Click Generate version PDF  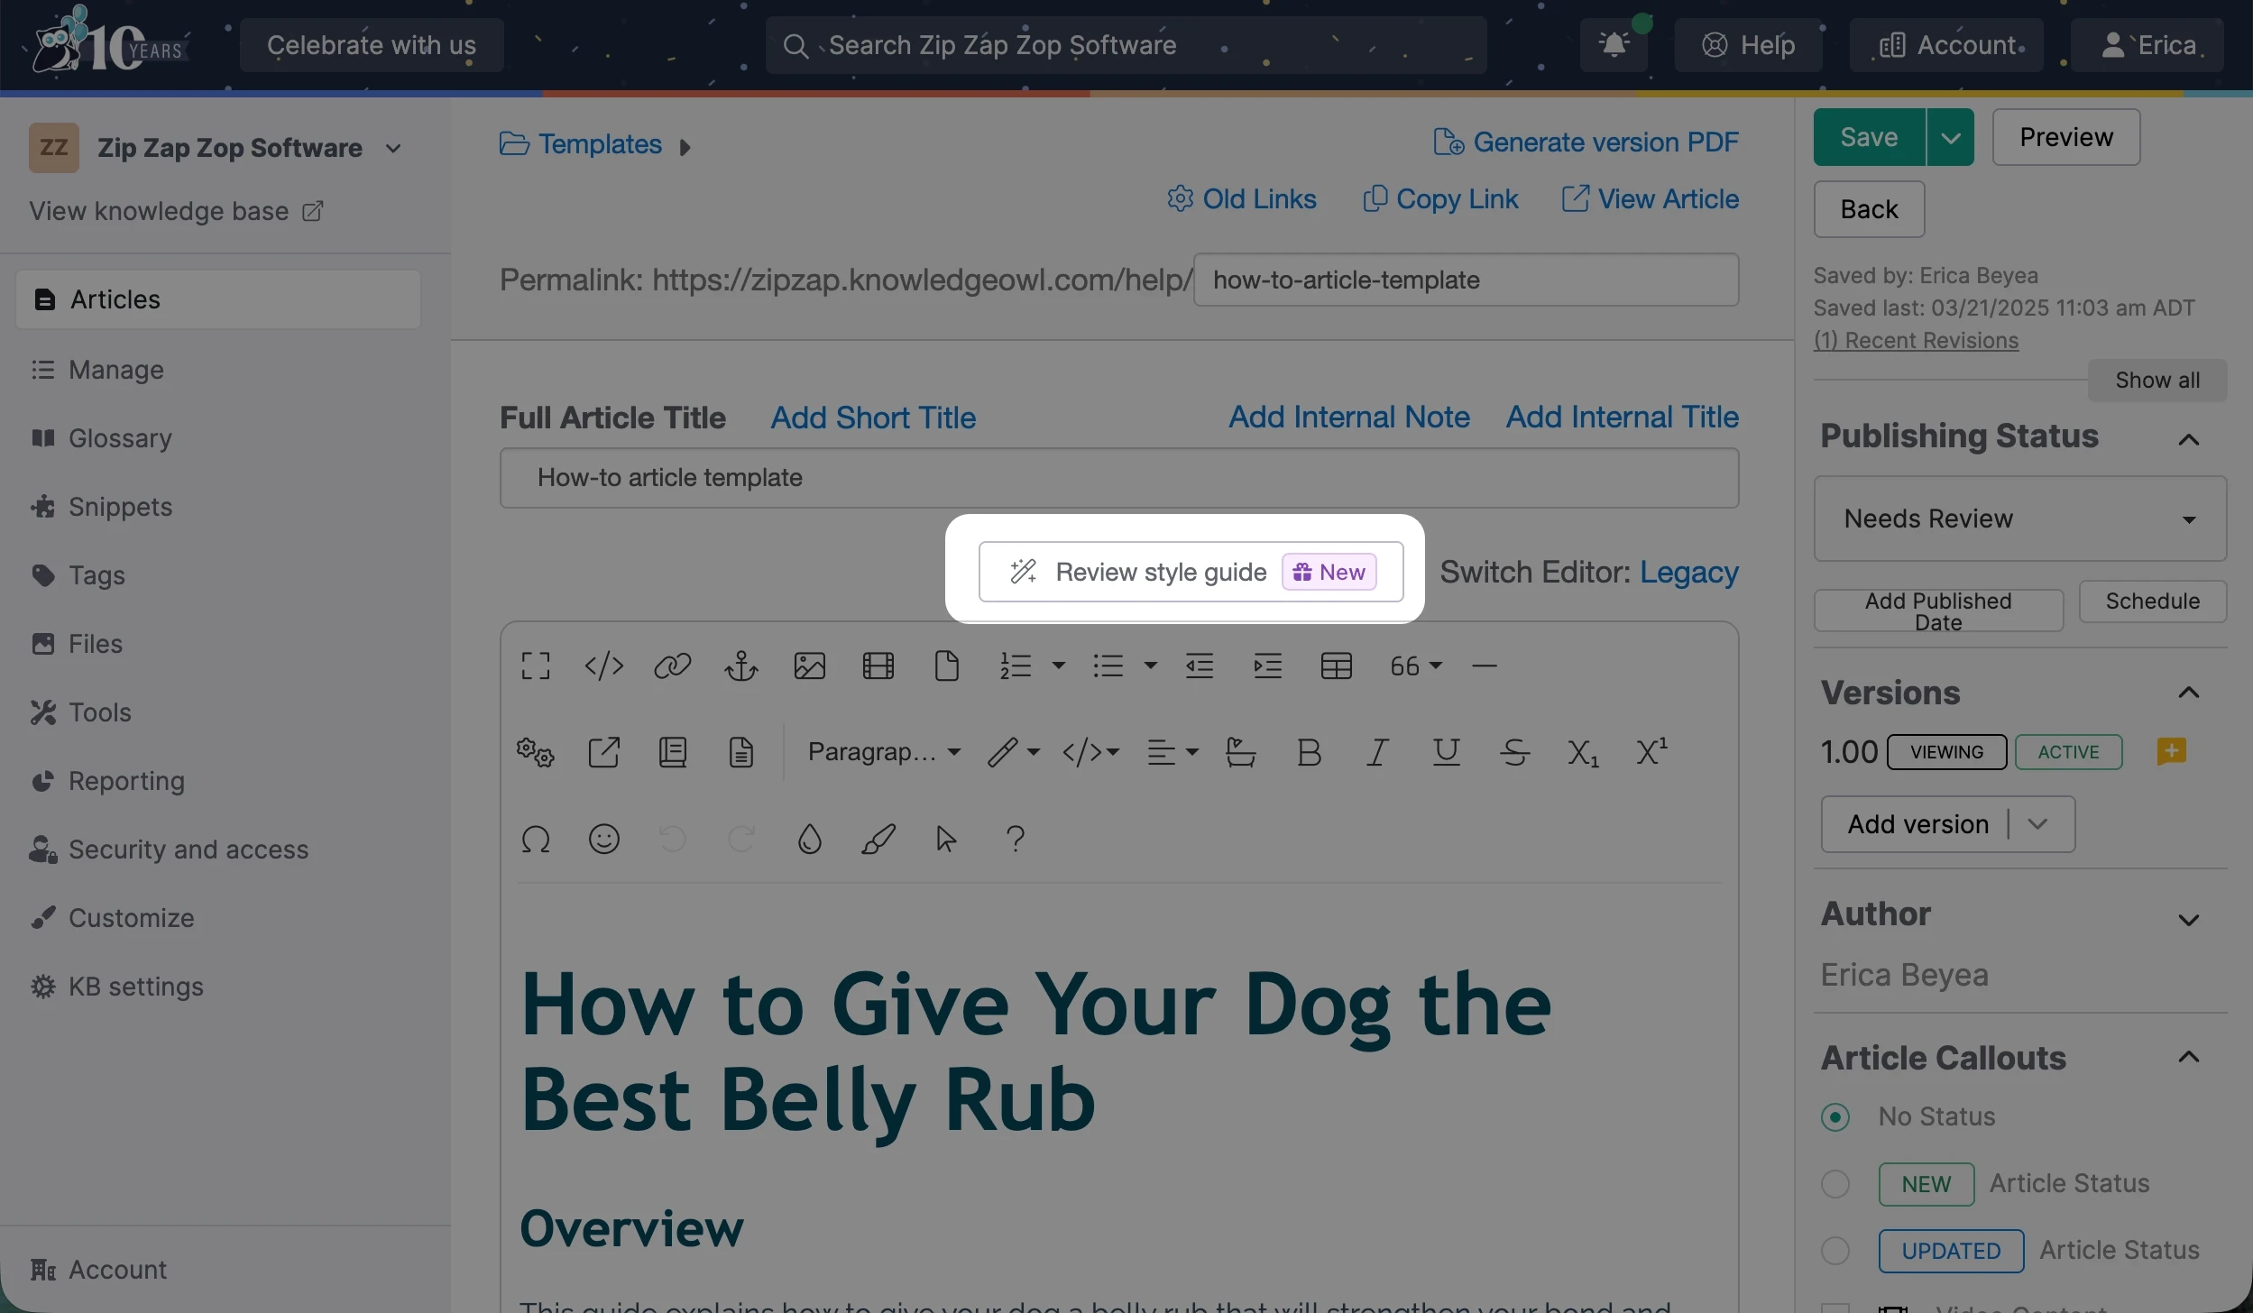tap(1585, 142)
